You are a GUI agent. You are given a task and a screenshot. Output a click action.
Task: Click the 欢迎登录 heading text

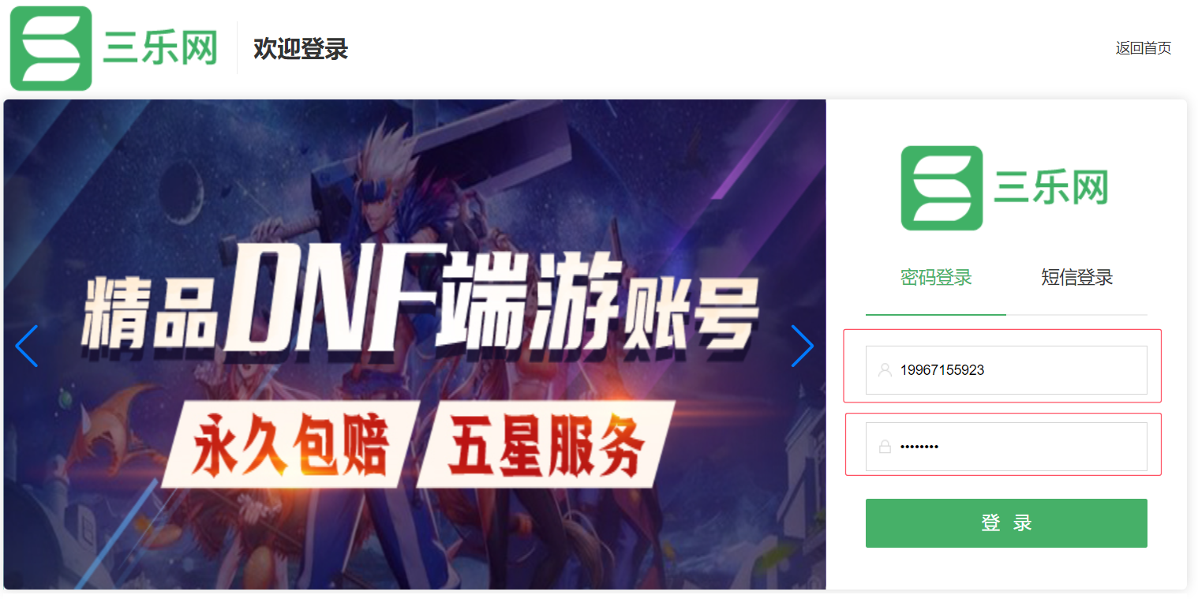pos(301,49)
